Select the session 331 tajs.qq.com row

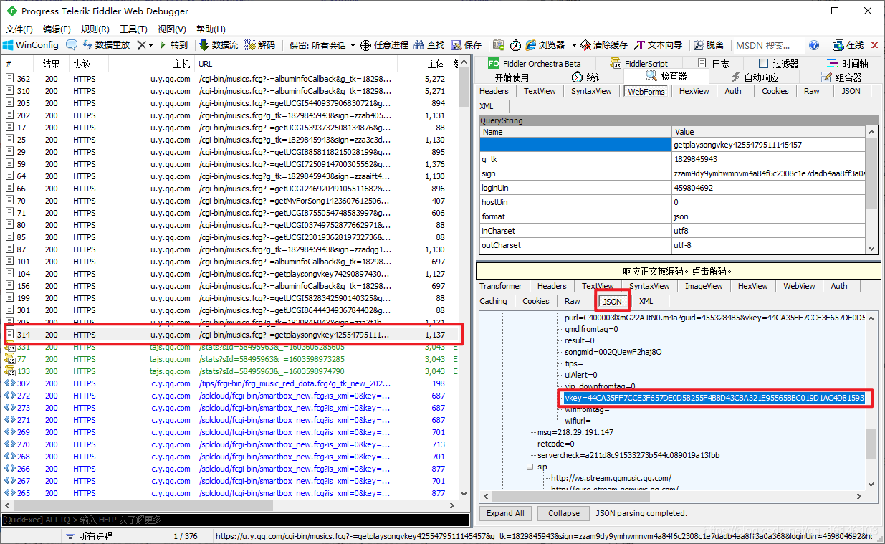(x=229, y=347)
